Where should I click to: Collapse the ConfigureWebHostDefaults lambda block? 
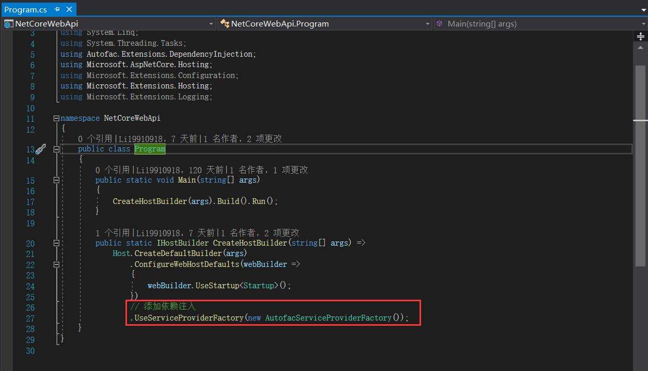click(x=56, y=264)
